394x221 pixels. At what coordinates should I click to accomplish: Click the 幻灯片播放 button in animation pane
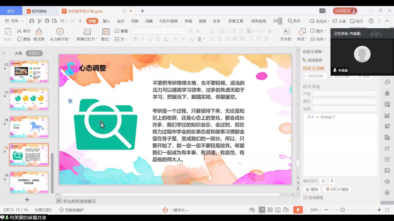point(337,189)
